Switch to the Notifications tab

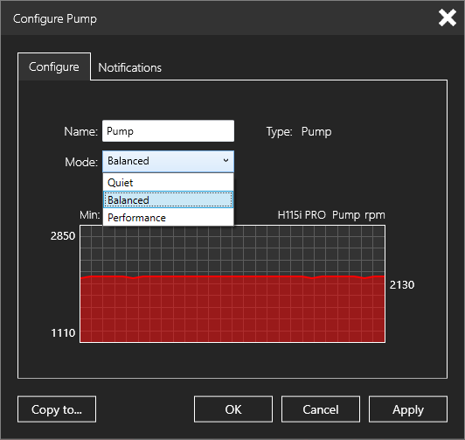pos(130,67)
